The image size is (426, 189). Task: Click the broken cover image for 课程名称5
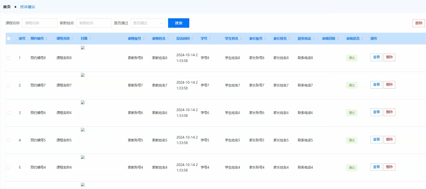(x=83, y=130)
